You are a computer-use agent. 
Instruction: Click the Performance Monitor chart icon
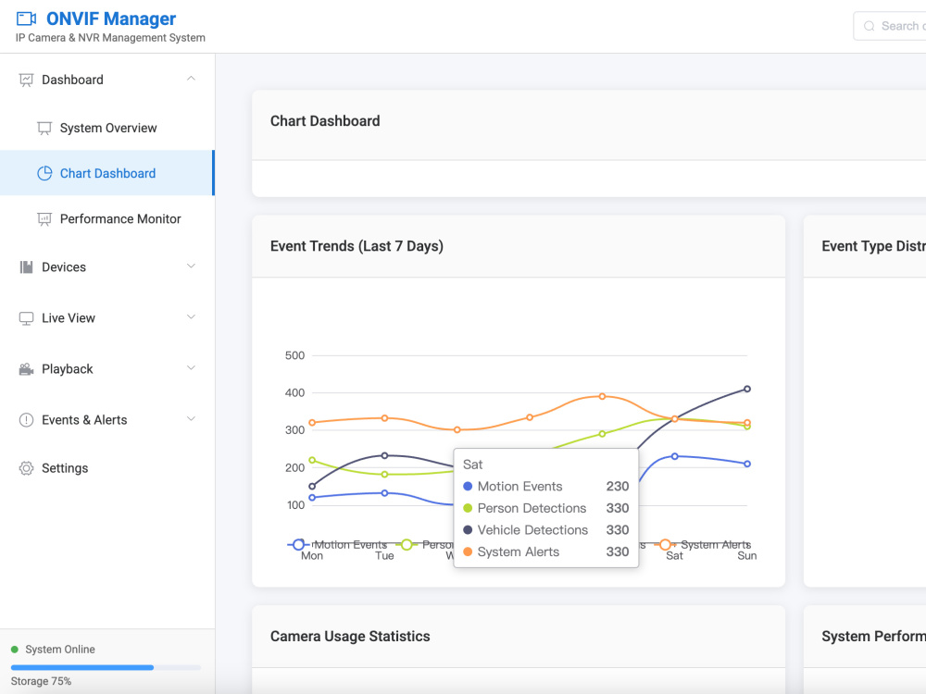coord(44,219)
